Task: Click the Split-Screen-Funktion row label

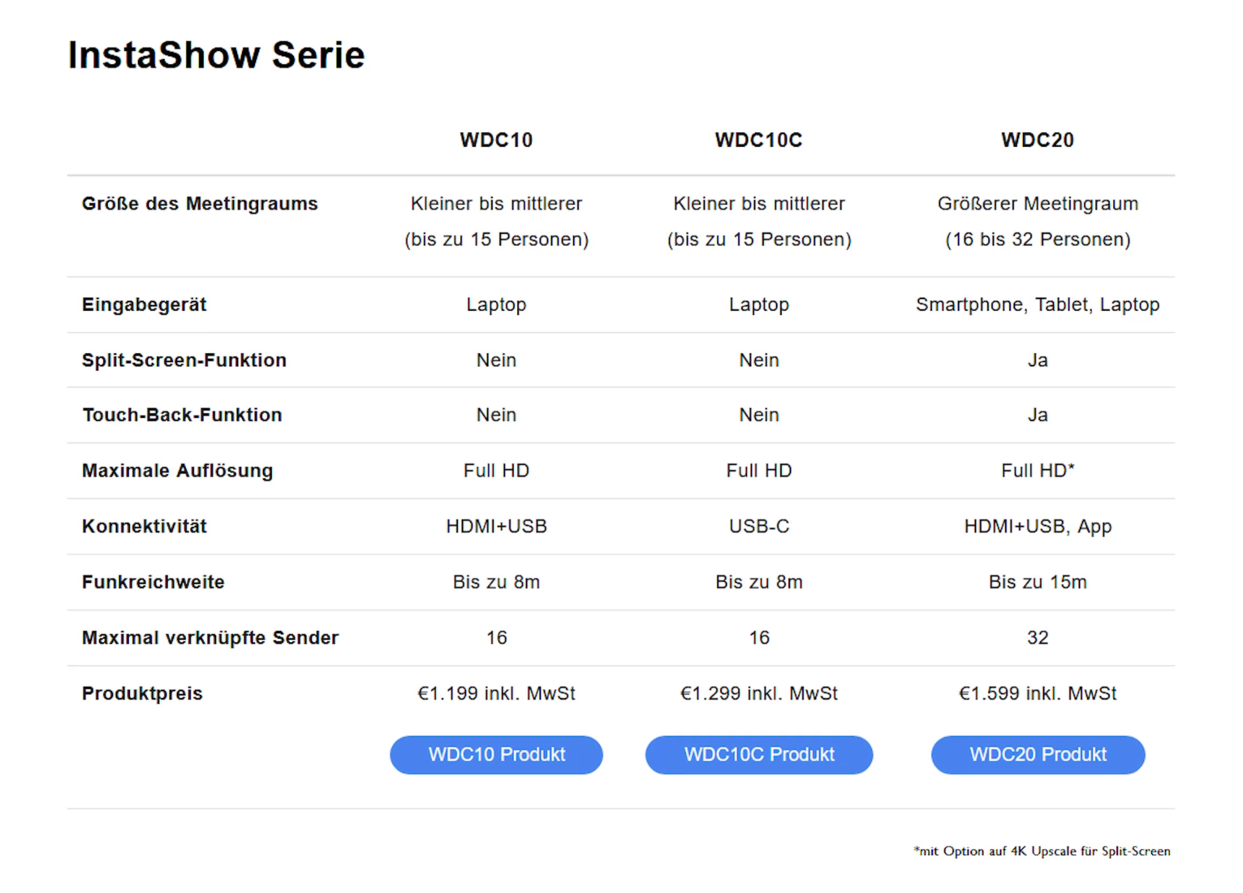Action: pos(184,360)
